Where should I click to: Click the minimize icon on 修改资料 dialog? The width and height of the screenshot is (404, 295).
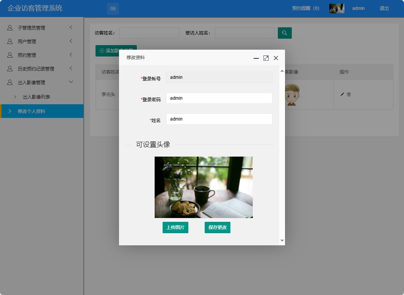click(256, 59)
